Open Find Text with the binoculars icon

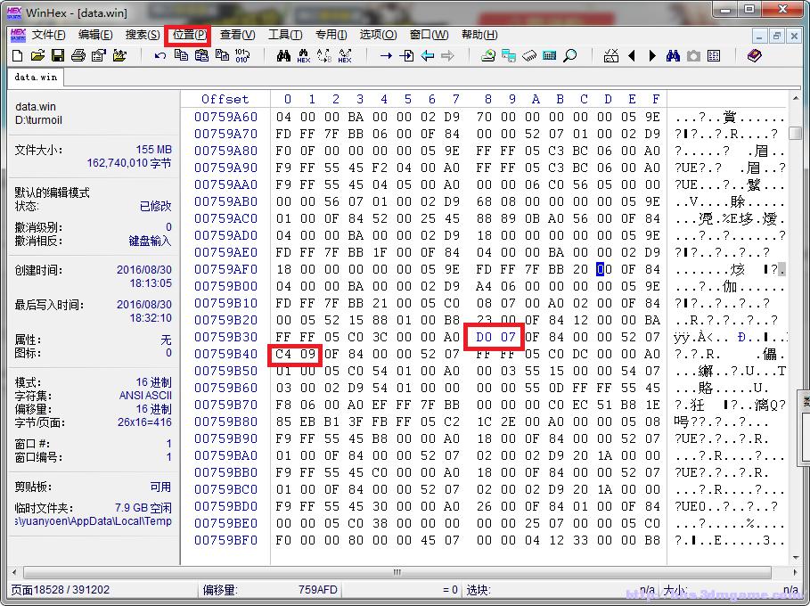pos(283,55)
